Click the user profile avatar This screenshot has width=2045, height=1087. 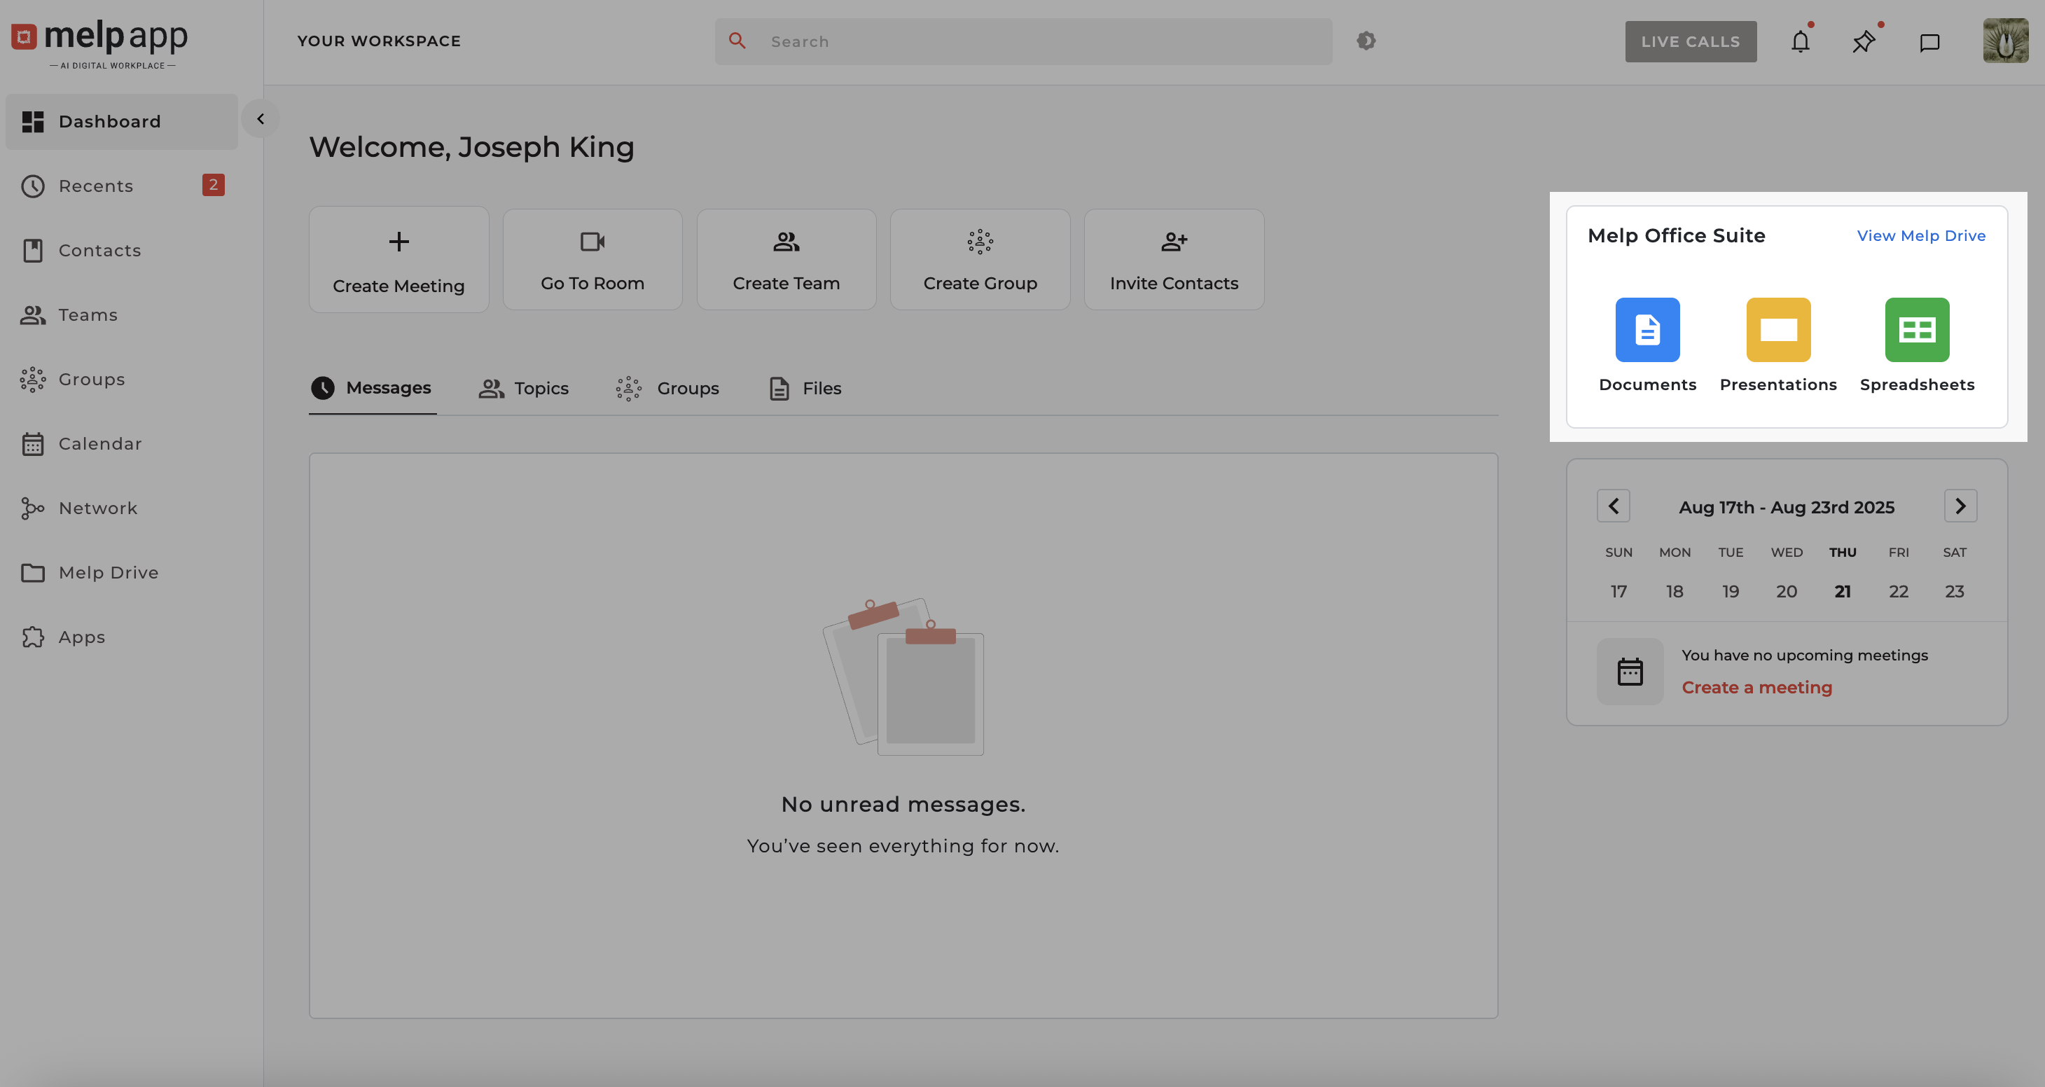(2005, 41)
